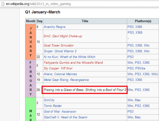Click the Title column header
The image size is (159, 121).
coord(85,21)
